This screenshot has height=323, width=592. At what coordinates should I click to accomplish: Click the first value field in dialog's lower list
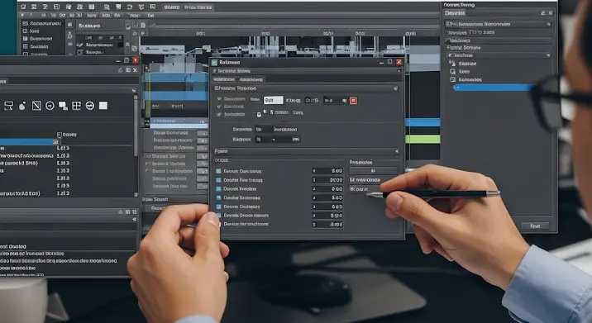click(x=327, y=170)
